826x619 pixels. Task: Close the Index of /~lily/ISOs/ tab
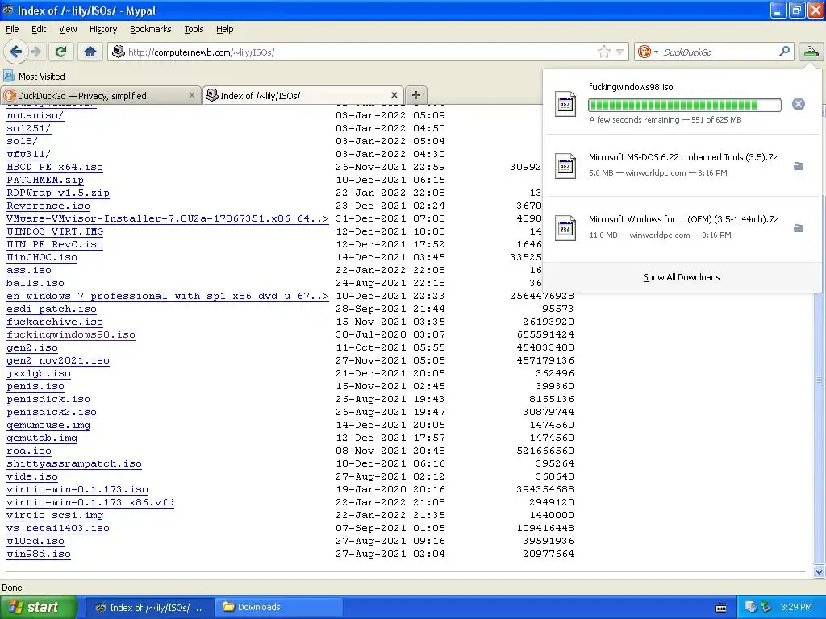[x=394, y=95]
